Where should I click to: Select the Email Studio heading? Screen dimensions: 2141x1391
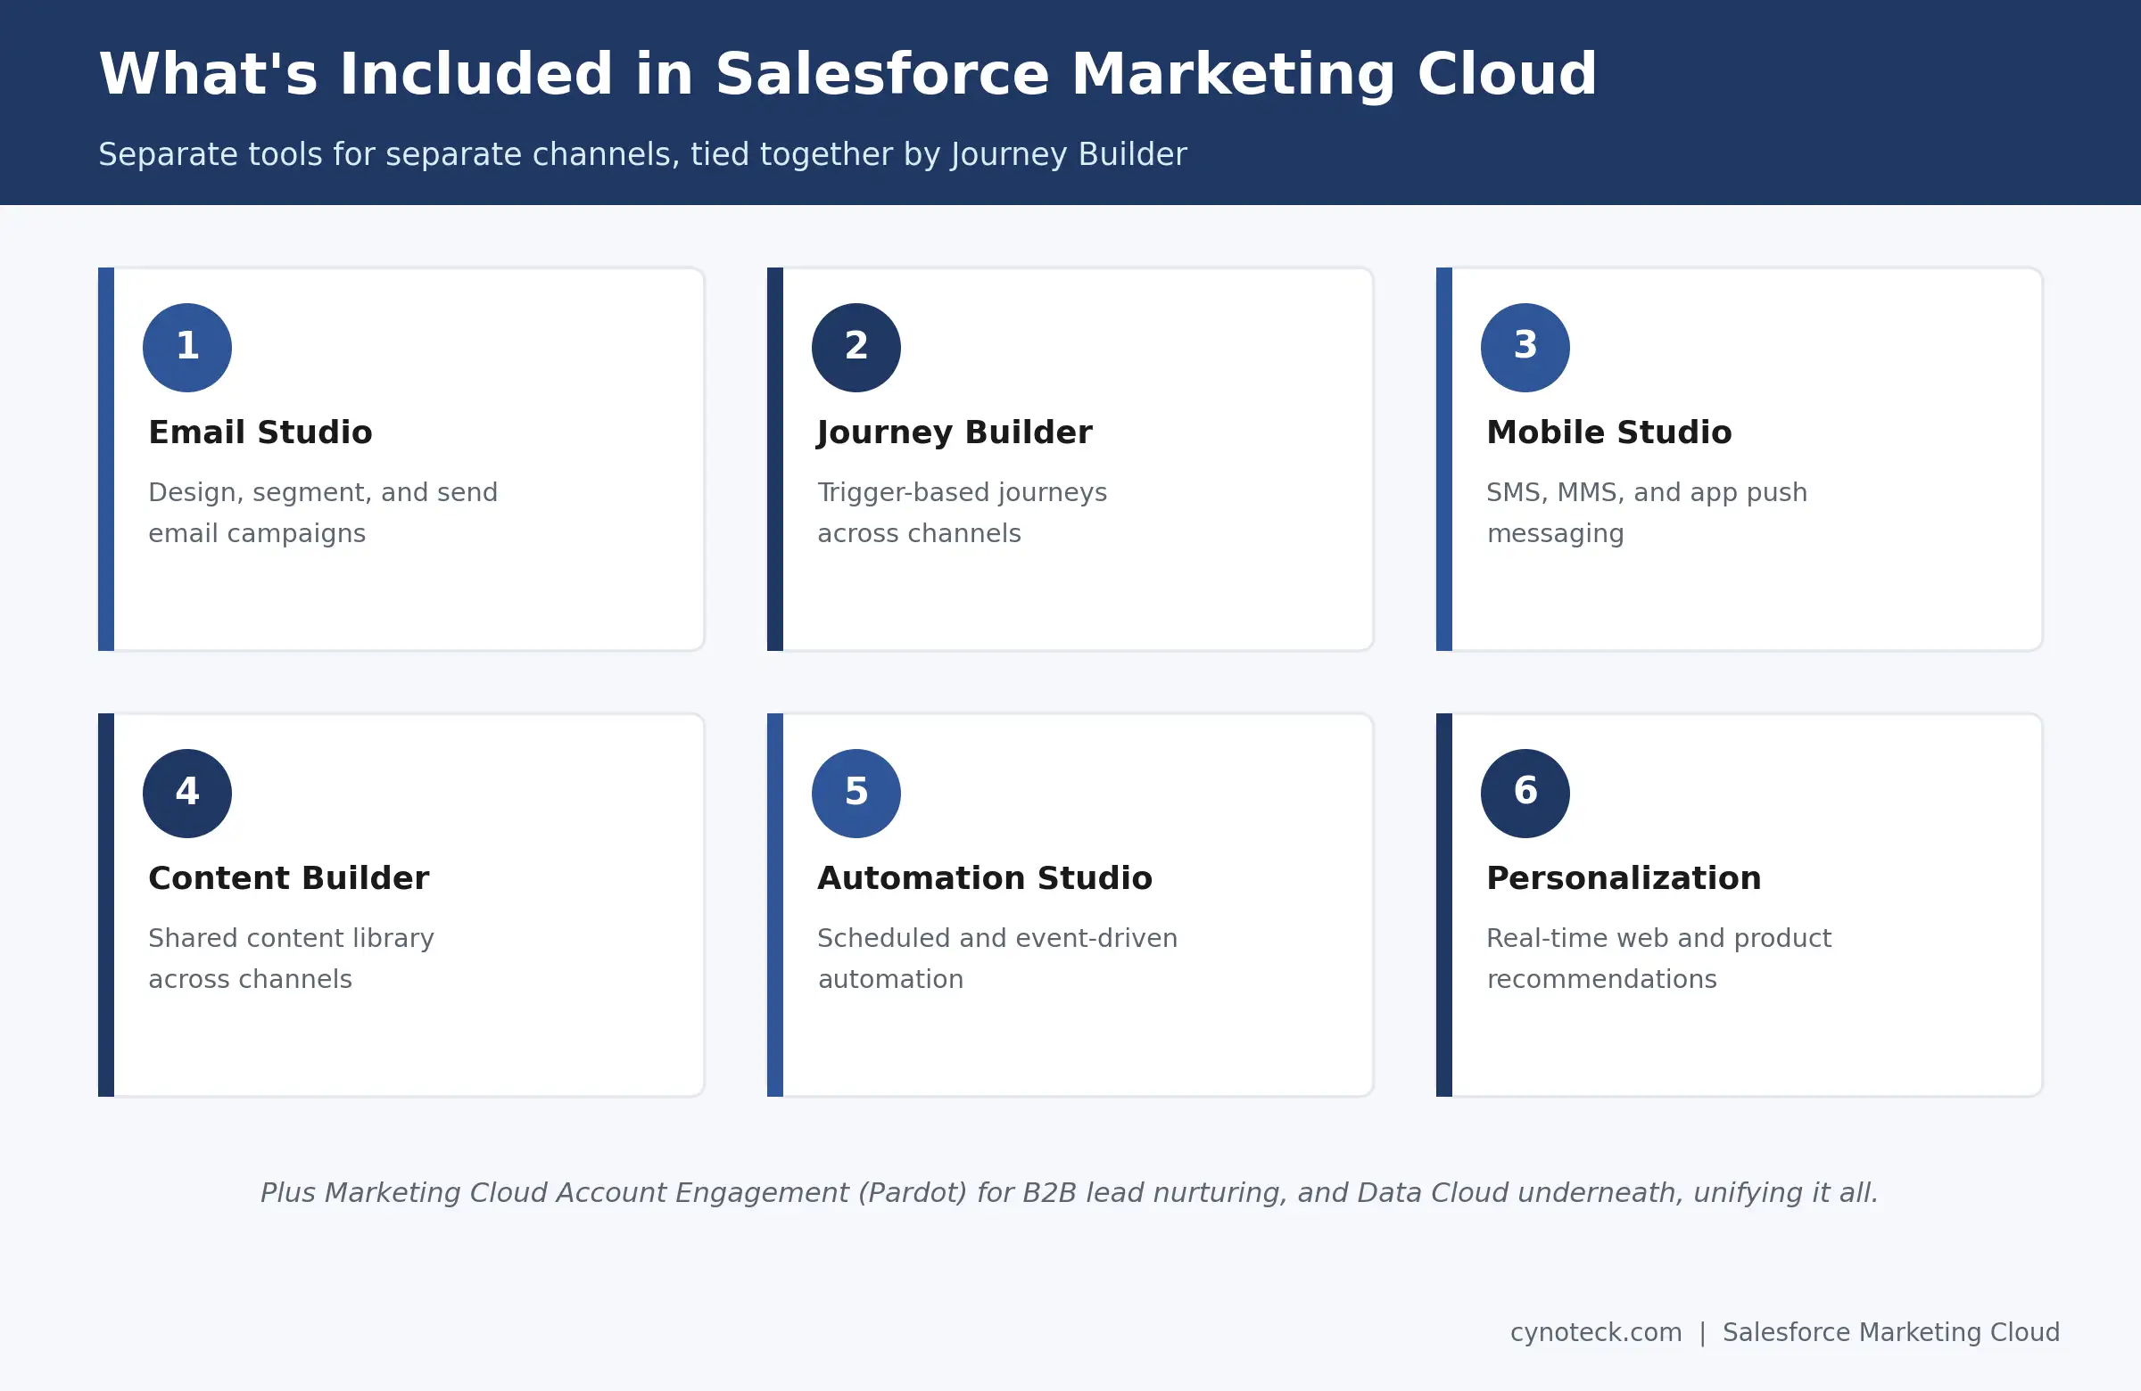[260, 432]
